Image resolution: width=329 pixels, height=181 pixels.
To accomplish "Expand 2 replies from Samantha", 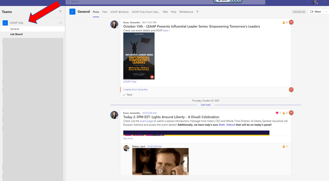I will coord(135,90).
